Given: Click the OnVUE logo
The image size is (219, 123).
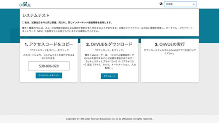Looking at the screenshot, I should [25, 4].
